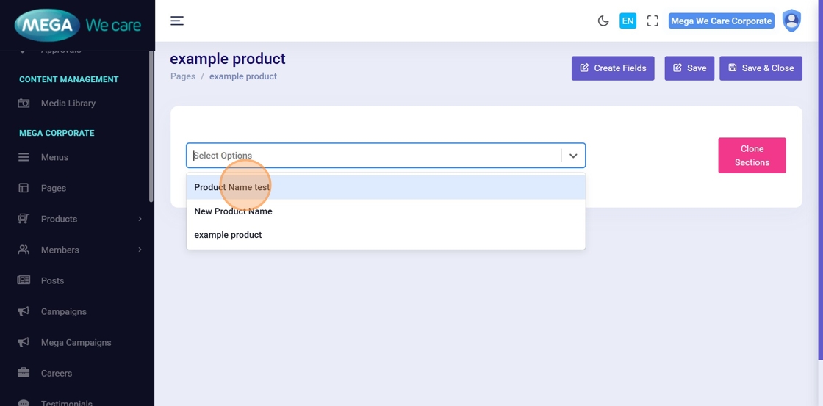The image size is (823, 406).
Task: Click the hamburger menu toggle icon
Action: click(x=177, y=21)
